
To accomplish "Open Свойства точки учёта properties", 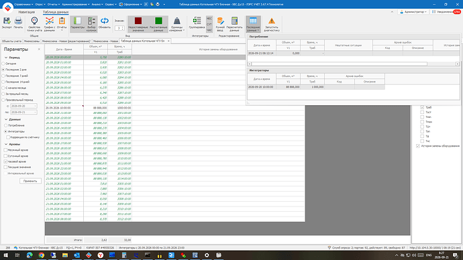I will [34, 24].
